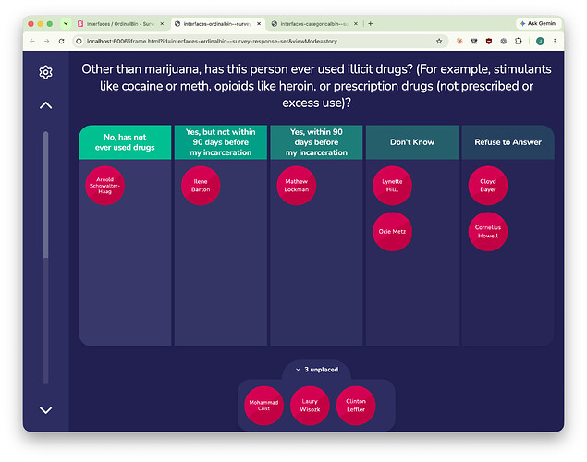
Task: Click the browser forward arrow
Action: click(47, 42)
